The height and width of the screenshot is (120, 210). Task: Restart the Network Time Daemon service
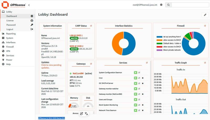coord(139,110)
